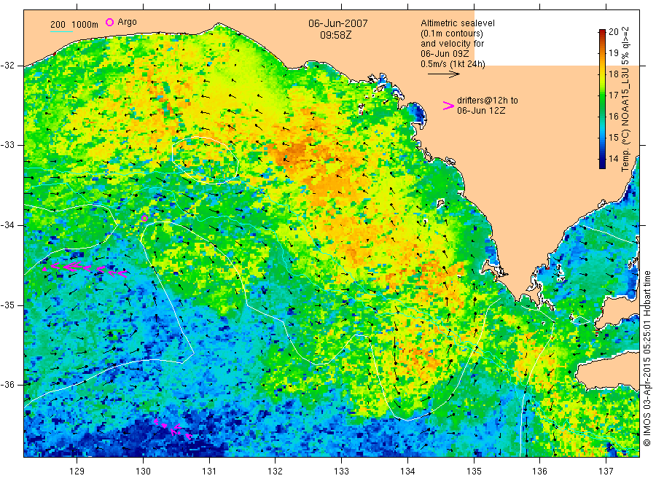This screenshot has width=656, height=481.
Task: Click the longitude axis label '131'
Action: (x=209, y=471)
